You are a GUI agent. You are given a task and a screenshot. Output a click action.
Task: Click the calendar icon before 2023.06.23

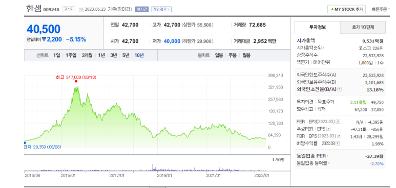point(81,10)
